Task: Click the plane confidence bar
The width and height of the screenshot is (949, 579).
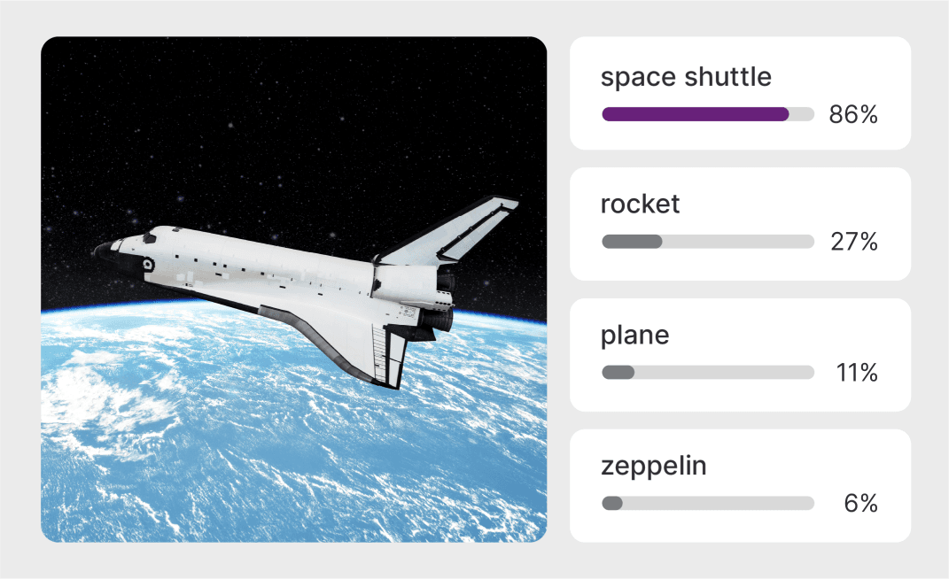Action: 707,373
